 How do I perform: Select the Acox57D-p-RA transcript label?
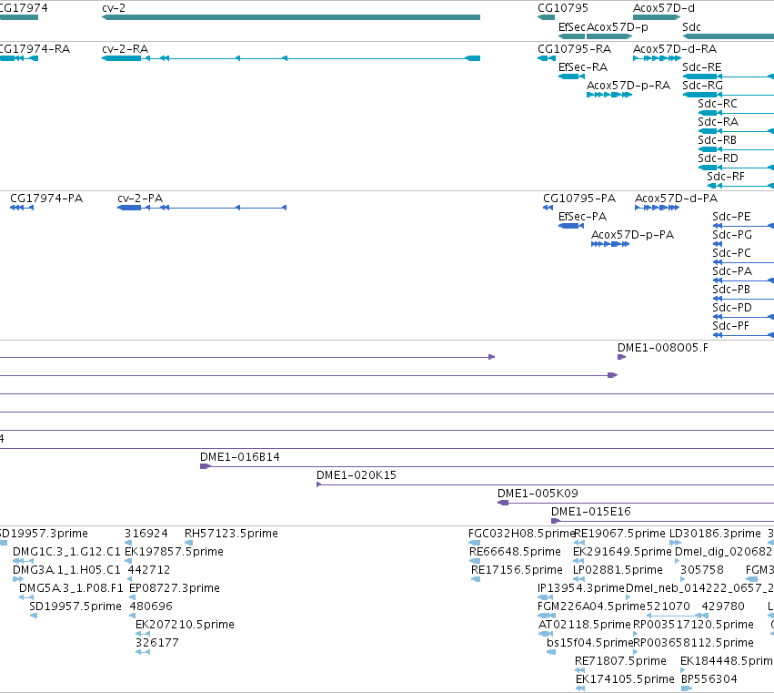coord(628,86)
